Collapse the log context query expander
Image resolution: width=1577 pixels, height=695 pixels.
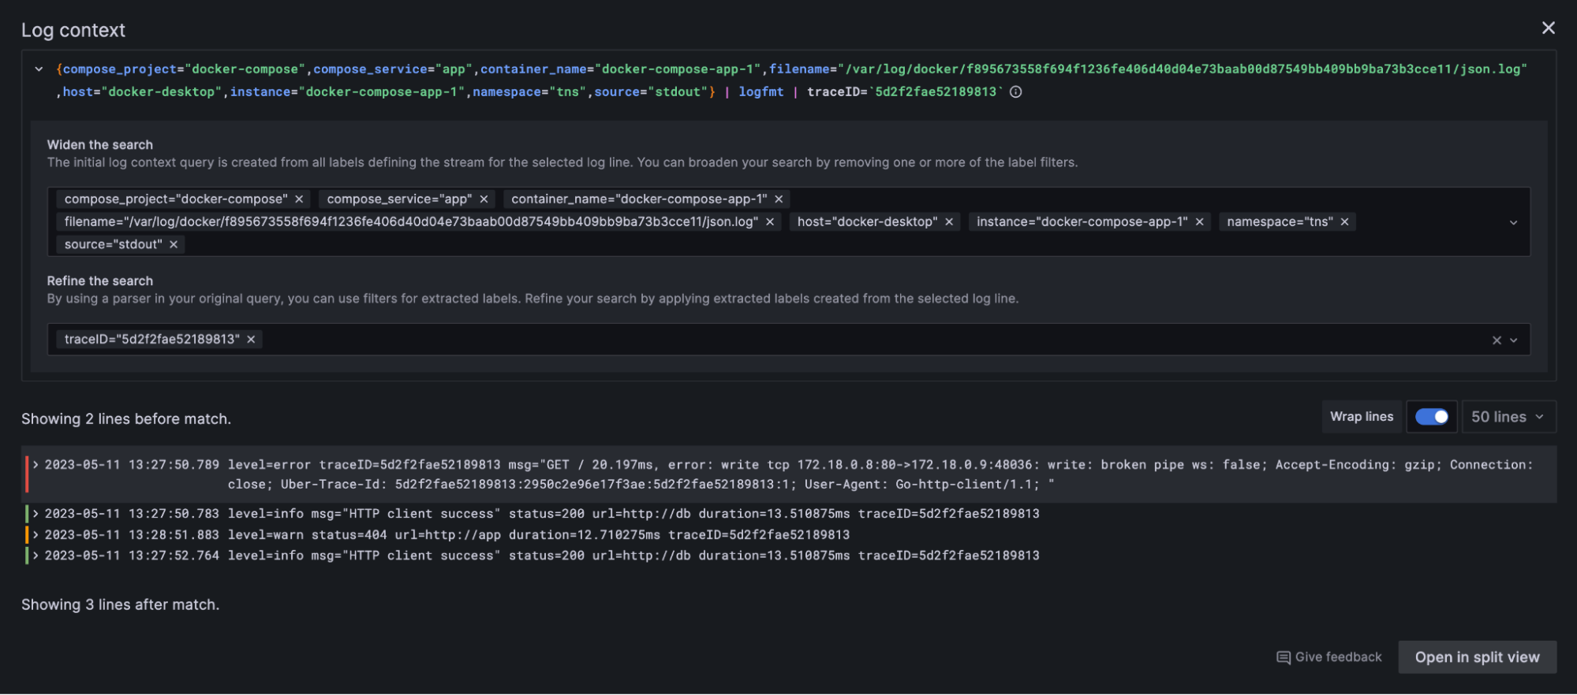39,69
